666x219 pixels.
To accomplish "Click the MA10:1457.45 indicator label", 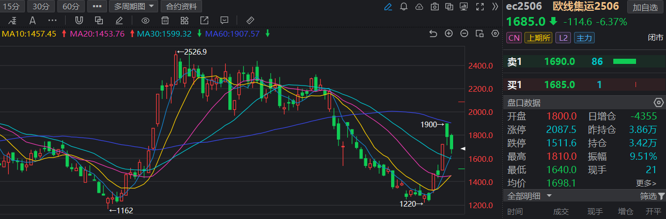I will [x=29, y=33].
